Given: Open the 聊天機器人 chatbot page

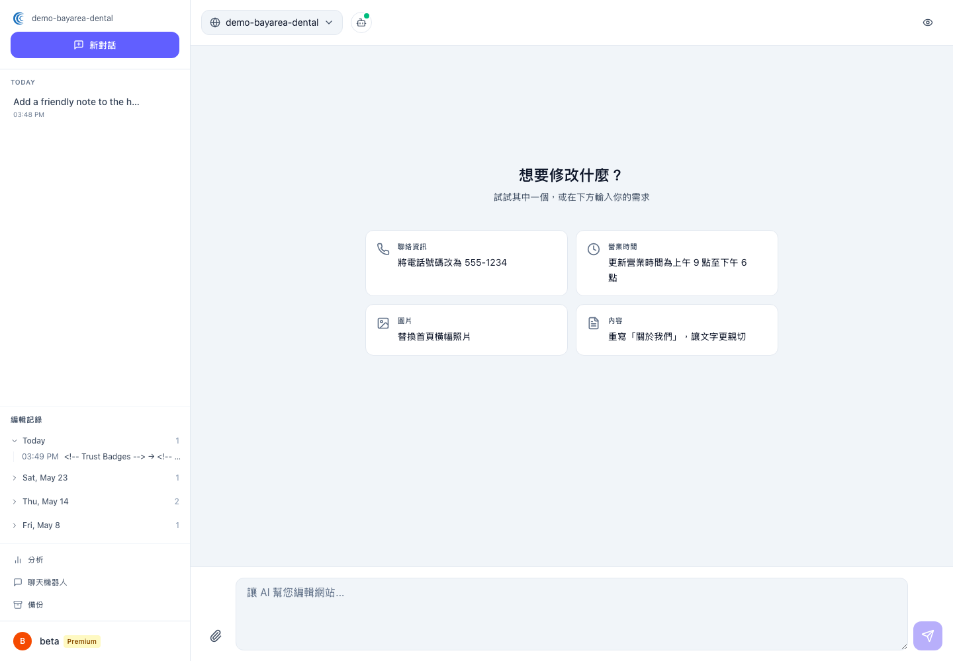Looking at the screenshot, I should pyautogui.click(x=95, y=582).
